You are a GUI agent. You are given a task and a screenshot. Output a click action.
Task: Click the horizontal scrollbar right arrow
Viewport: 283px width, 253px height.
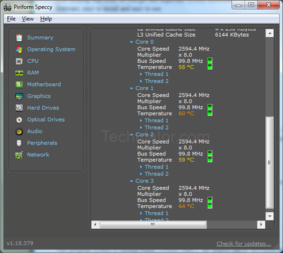pos(261,225)
